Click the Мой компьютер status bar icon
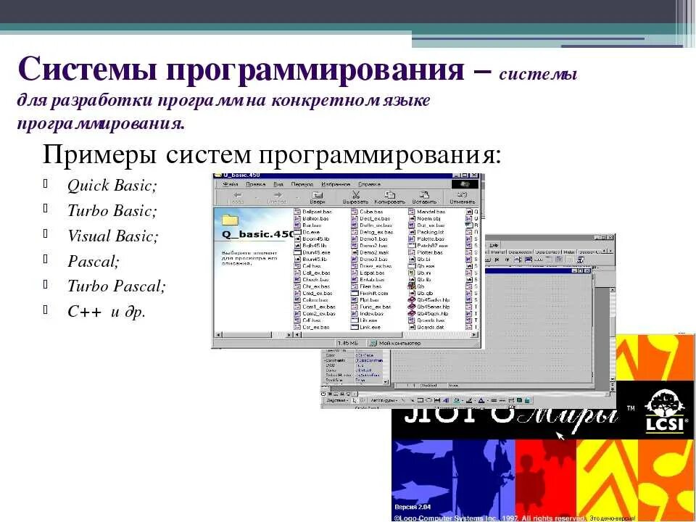This screenshot has height=522, width=696. (x=373, y=343)
